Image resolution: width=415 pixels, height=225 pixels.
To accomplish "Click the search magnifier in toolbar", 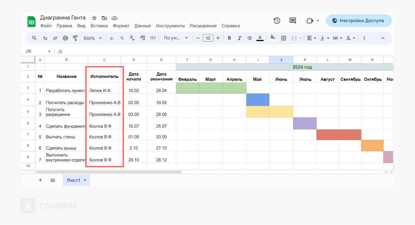I will (34, 38).
